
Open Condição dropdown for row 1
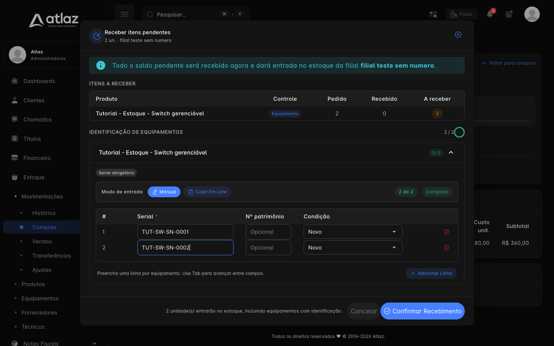pyautogui.click(x=353, y=232)
